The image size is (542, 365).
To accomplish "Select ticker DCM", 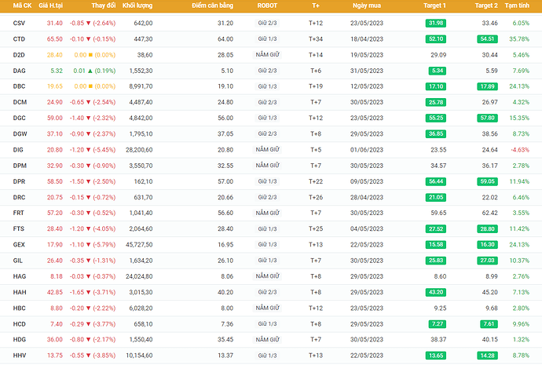I will [x=20, y=102].
